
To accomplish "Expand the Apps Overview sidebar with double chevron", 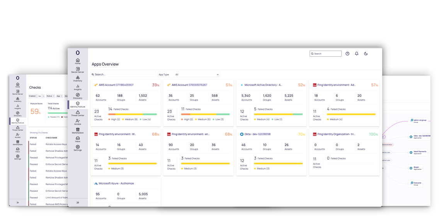I will point(78,202).
